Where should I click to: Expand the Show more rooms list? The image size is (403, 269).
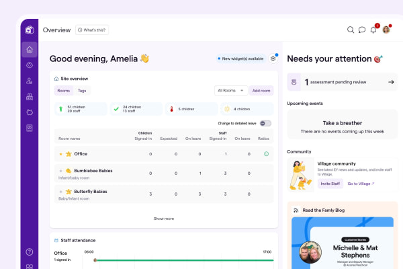pyautogui.click(x=163, y=219)
